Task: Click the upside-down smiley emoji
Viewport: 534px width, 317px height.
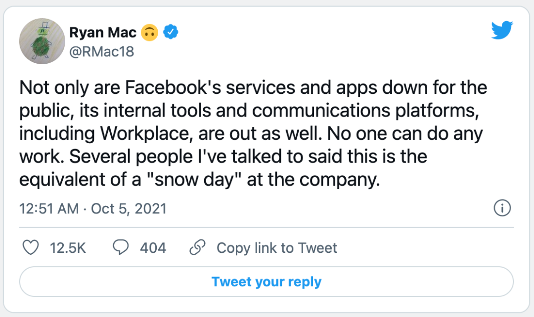Action: click(149, 33)
